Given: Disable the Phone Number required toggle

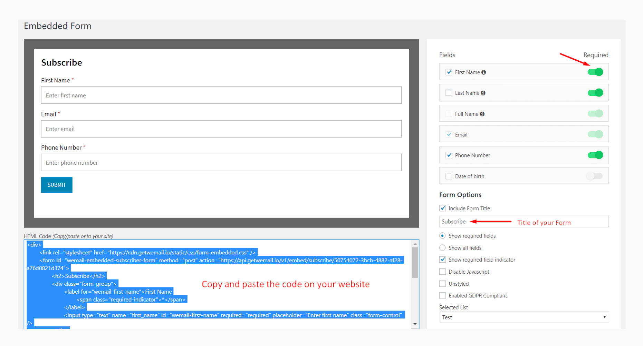Looking at the screenshot, I should coord(595,155).
